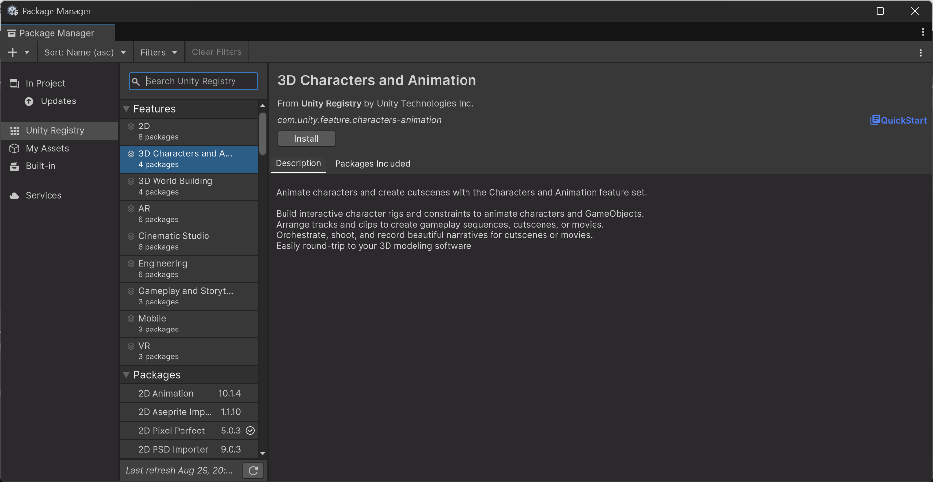Click the VR feature set icon
Screen dimensions: 933x482
131,346
